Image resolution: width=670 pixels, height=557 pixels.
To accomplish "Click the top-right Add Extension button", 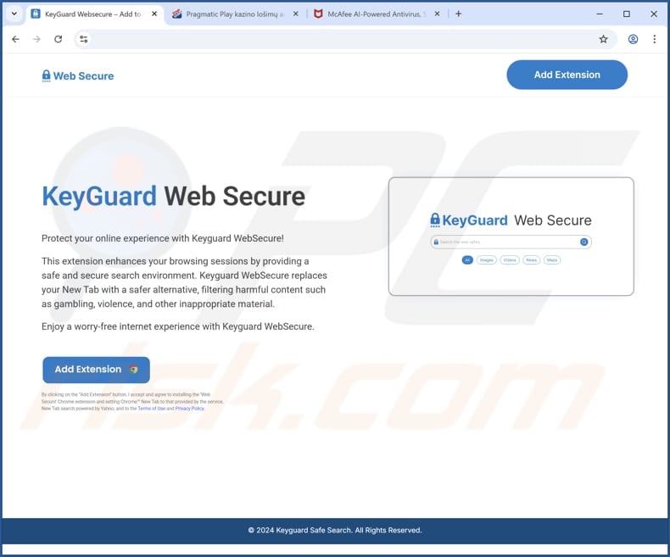I will [567, 75].
